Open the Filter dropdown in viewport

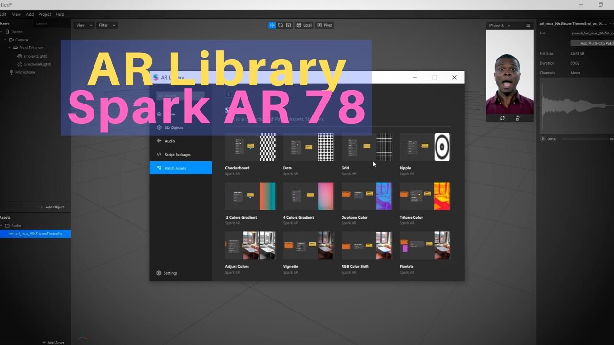106,25
